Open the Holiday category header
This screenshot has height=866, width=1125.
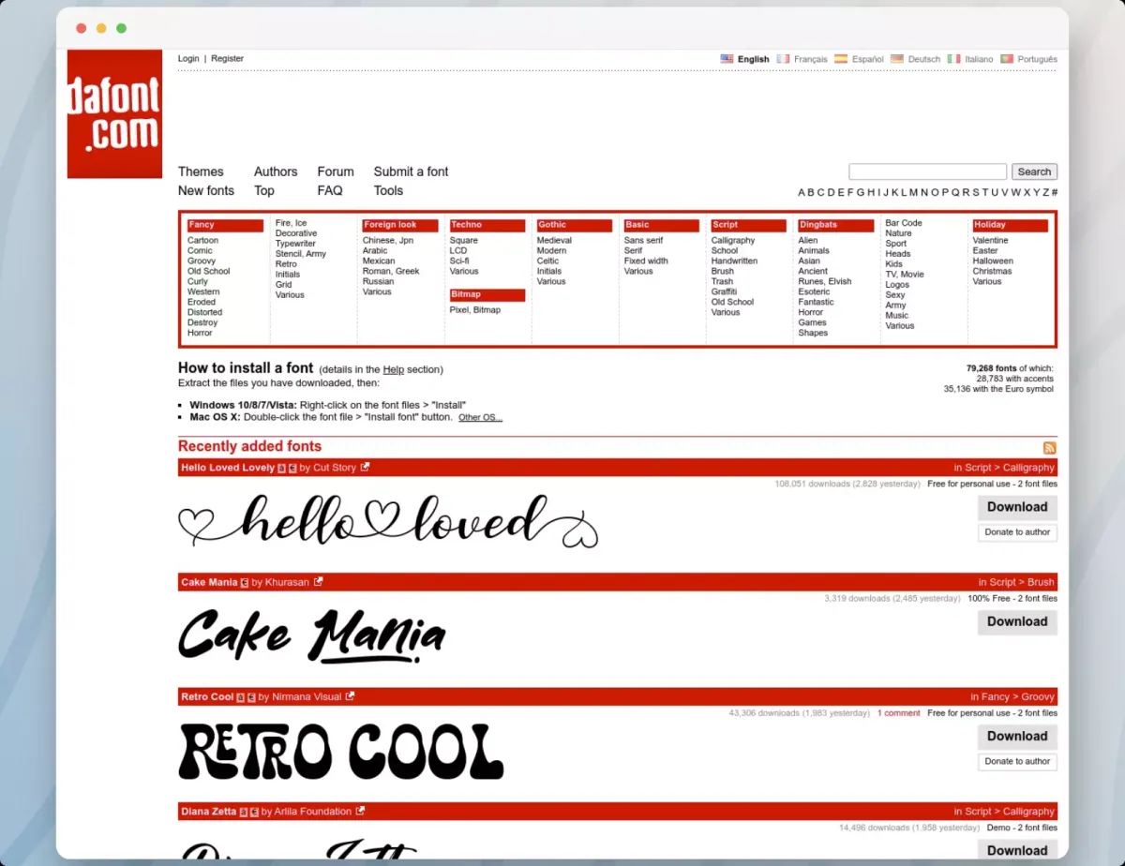1010,225
